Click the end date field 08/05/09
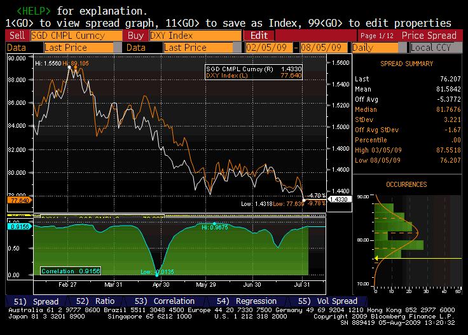This screenshot has height=335, width=468. click(x=324, y=48)
